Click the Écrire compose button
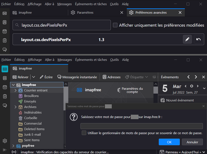Screen dimensions: 207x154 click(46, 77)
